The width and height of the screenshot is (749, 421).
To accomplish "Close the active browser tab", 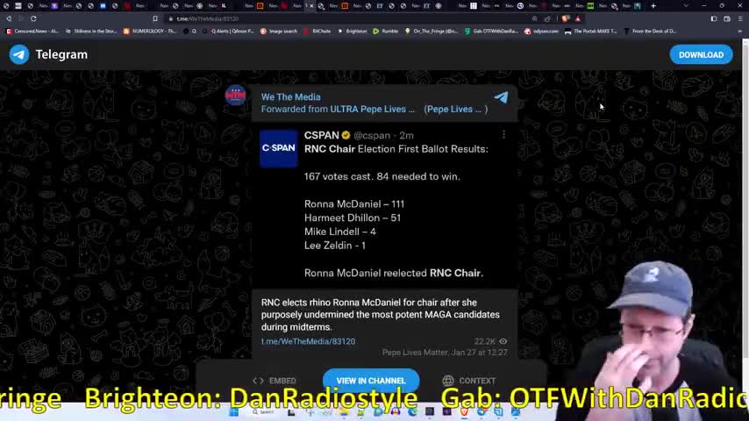I will point(312,6).
